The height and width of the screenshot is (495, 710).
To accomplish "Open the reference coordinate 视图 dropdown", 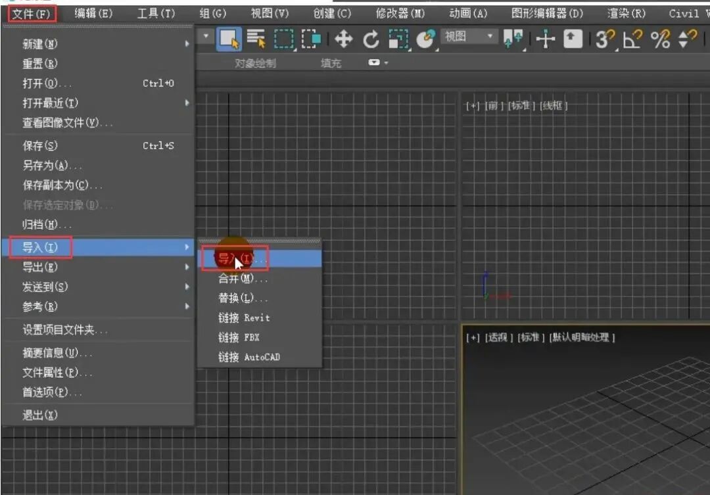I will 469,35.
